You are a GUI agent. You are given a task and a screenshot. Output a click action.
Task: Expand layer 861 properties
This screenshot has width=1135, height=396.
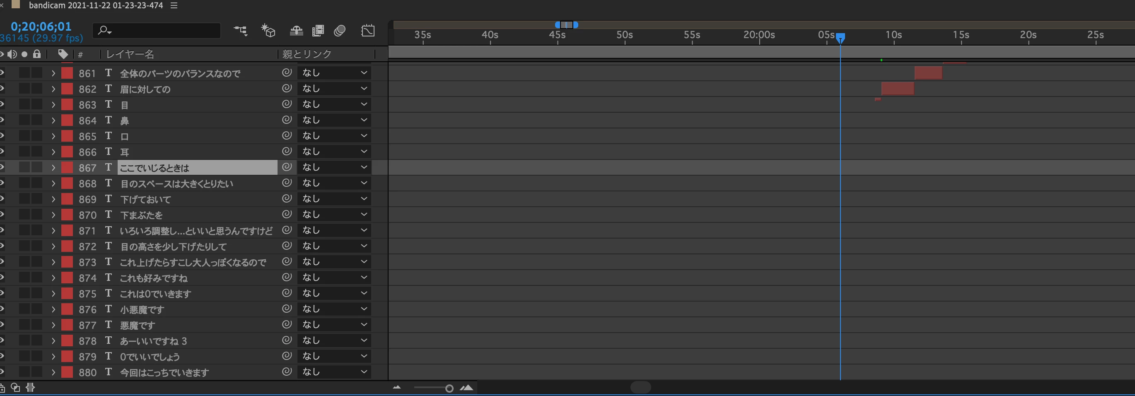click(x=53, y=73)
